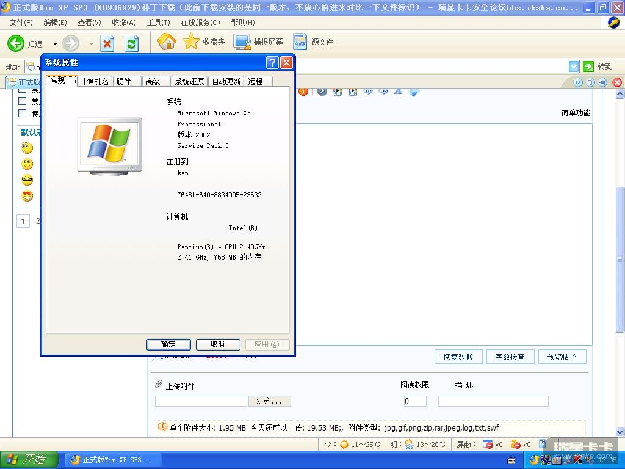Open the Back button history dropdown arrow
The image size is (625, 469).
pos(55,44)
